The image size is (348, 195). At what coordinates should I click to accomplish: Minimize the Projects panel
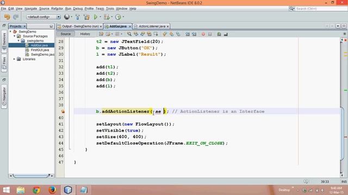(51, 27)
